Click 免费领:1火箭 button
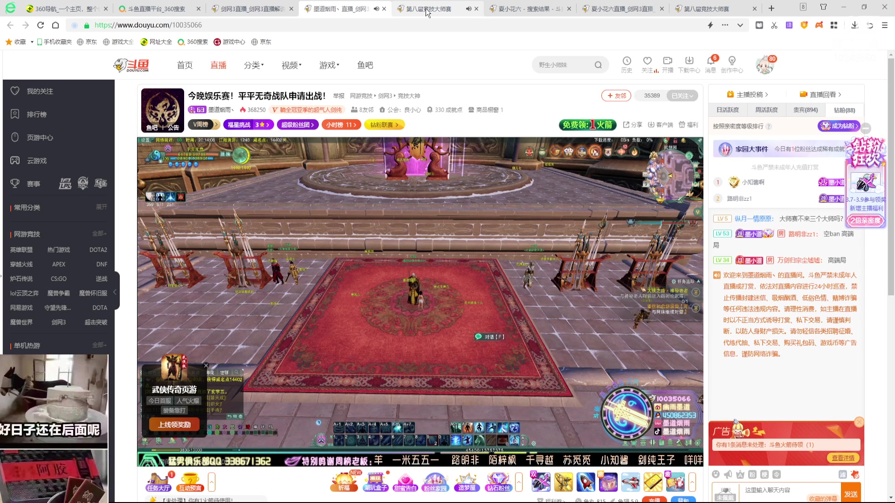This screenshot has height=503, width=895. 587,125
